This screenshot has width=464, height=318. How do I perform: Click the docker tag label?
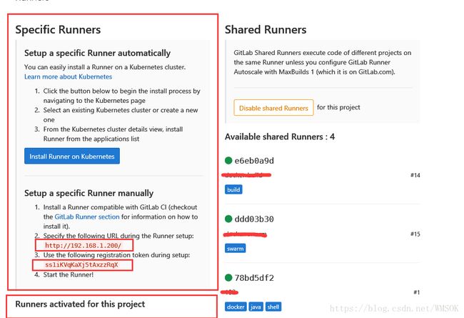click(x=236, y=307)
